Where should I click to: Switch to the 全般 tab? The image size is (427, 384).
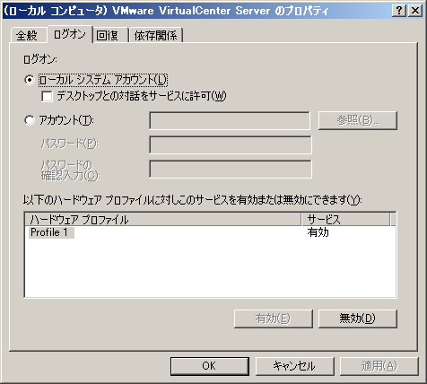[x=27, y=35]
